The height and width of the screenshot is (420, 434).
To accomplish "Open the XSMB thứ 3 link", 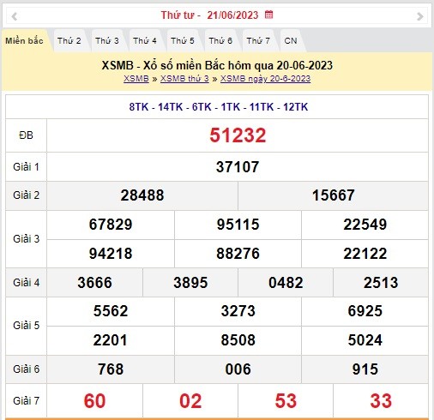I will [184, 79].
